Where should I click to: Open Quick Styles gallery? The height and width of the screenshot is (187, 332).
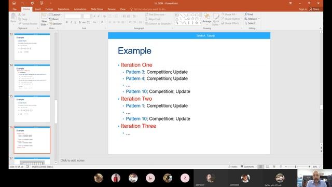[x=216, y=19]
